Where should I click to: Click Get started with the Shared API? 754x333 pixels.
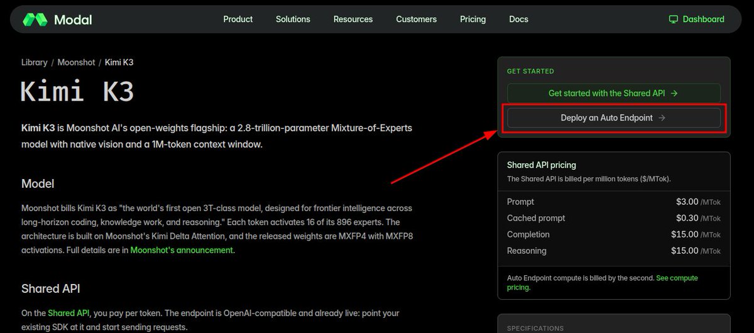tap(614, 93)
